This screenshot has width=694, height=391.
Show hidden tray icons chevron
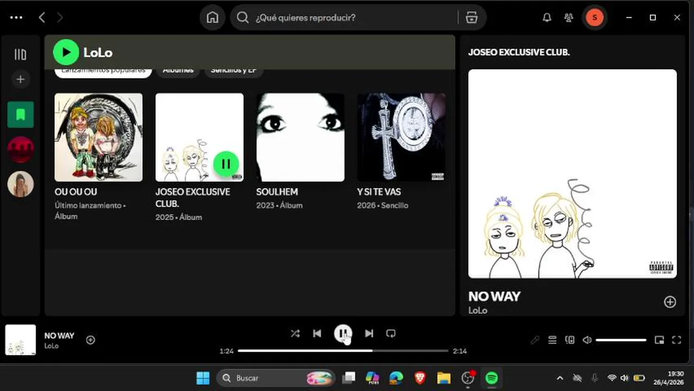560,378
